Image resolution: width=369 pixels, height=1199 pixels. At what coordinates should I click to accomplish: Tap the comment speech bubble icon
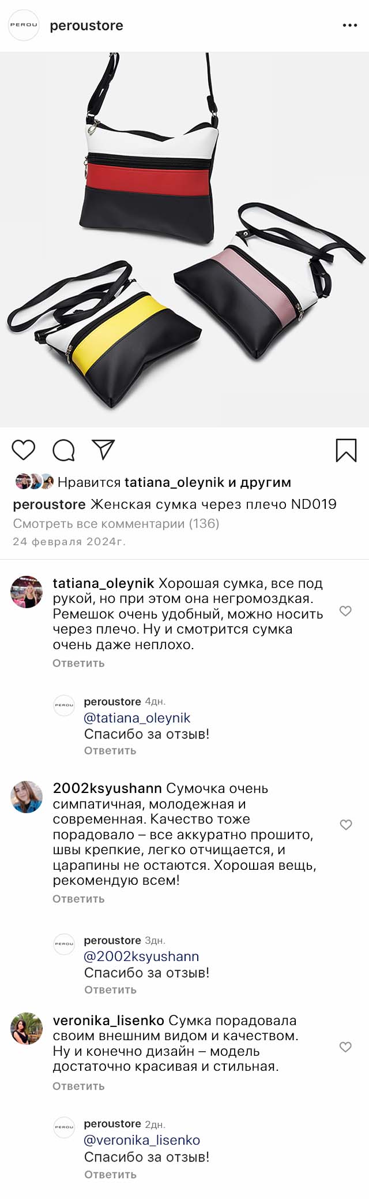[63, 450]
